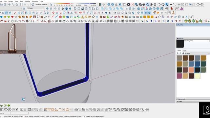
Task: Pick the dark blue material swatch
Action: [x=198, y=64]
